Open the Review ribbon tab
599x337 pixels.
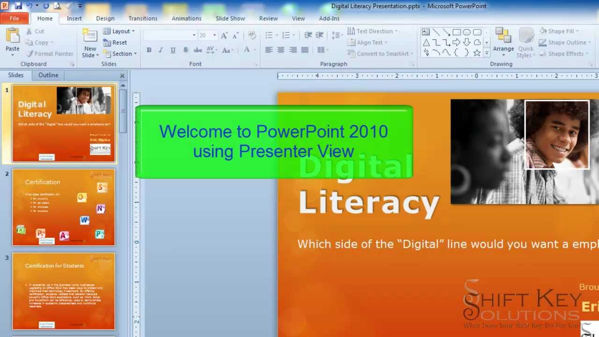click(x=268, y=18)
